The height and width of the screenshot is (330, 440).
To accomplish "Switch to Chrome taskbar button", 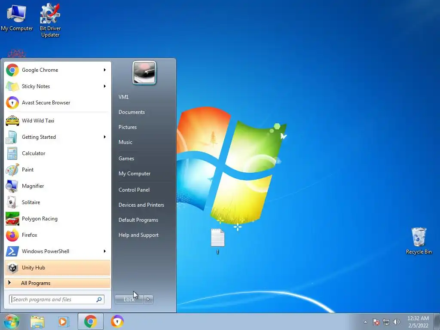I will pyautogui.click(x=91, y=321).
